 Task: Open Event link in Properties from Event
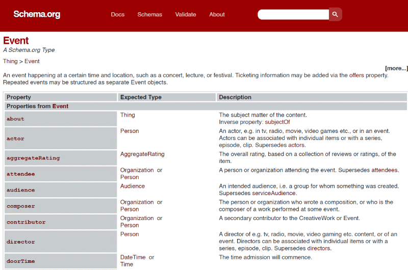click(60, 106)
